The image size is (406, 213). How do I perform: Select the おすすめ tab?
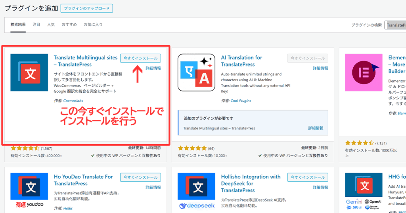tap(69, 25)
